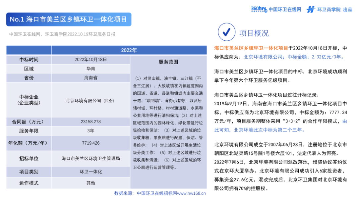Click the 北京环境有限公司(民企) table cell
The width and height of the screenshot is (358, 200).
coord(90,101)
